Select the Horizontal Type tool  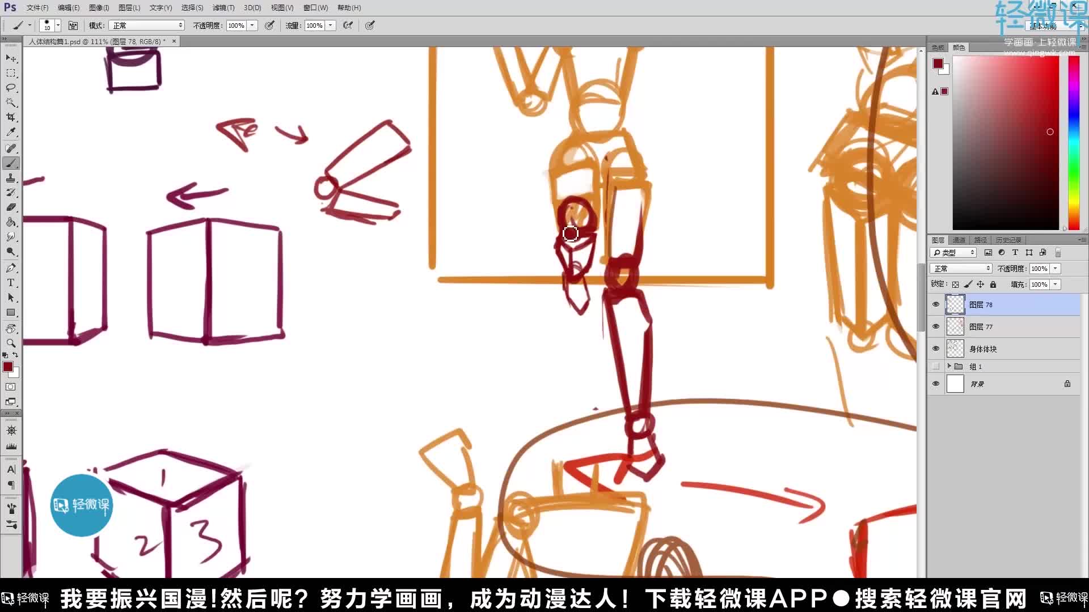pos(11,283)
